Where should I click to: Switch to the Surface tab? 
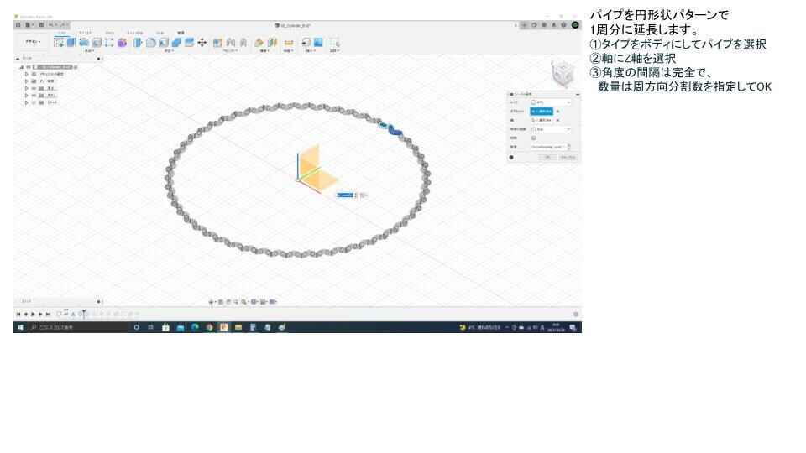click(85, 33)
